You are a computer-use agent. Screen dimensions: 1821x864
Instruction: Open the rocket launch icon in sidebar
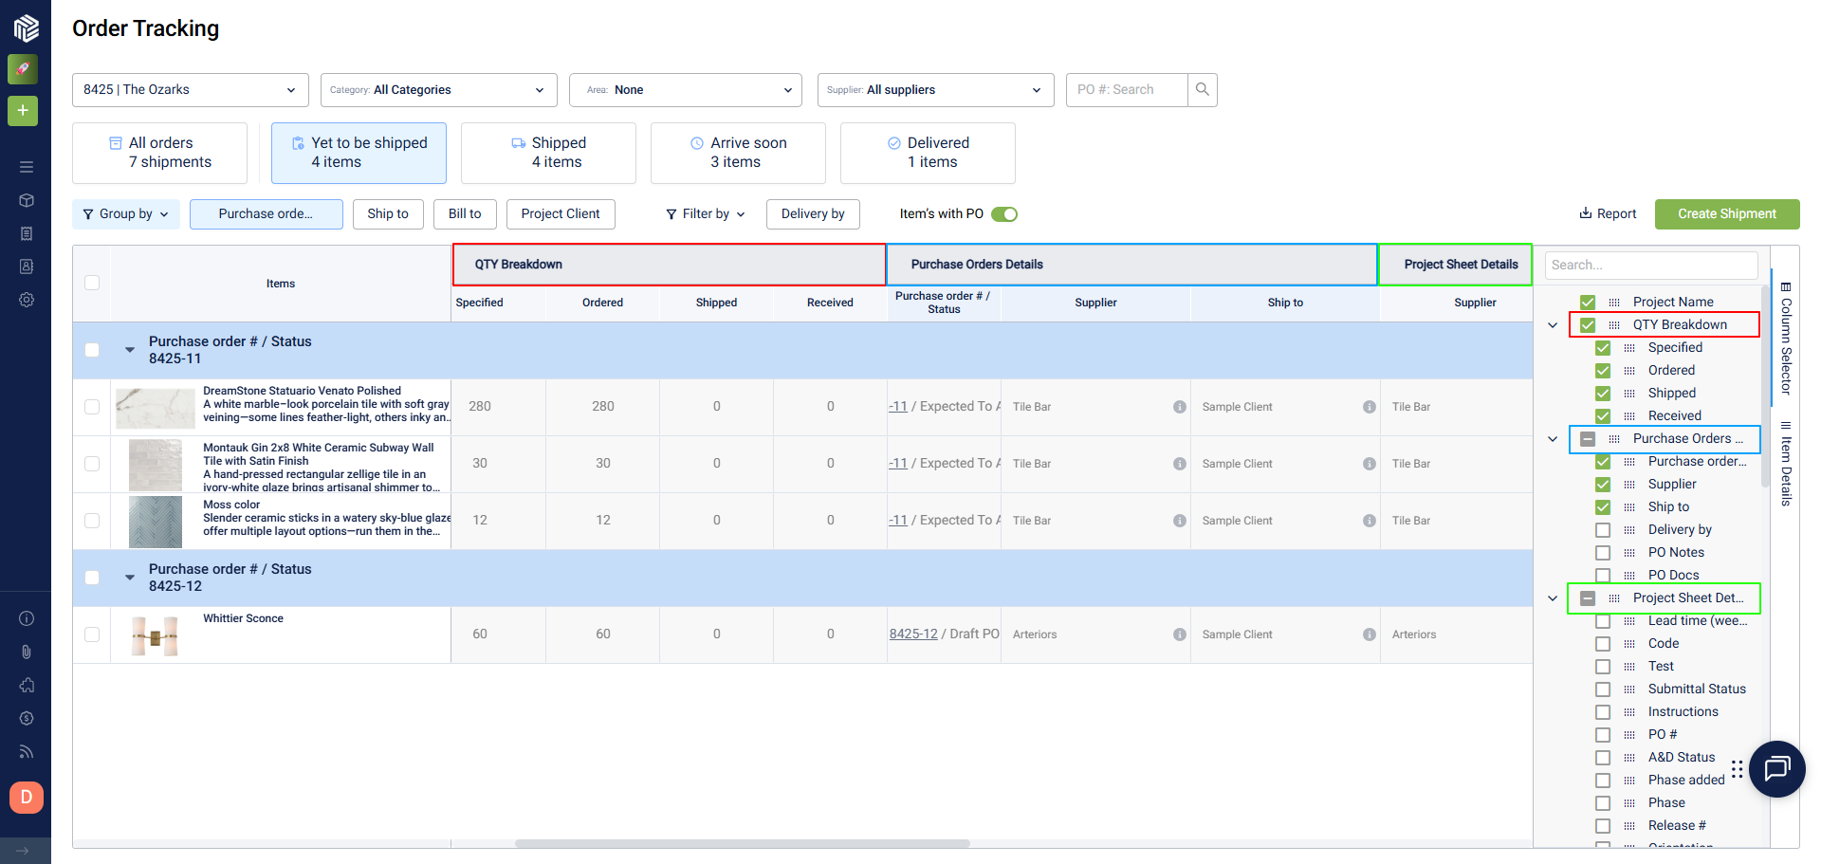click(x=23, y=69)
